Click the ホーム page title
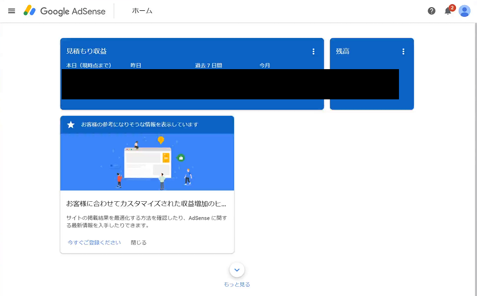The width and height of the screenshot is (477, 296). 142,11
